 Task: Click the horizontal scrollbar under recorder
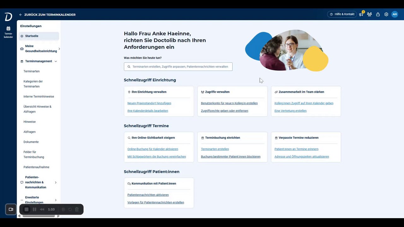point(39,216)
